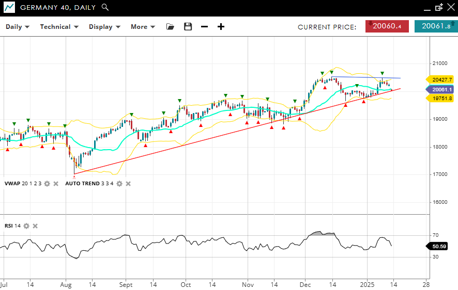This screenshot has height=290, width=458.
Task: Remove the VWAP indicator from chart
Action: [56, 184]
